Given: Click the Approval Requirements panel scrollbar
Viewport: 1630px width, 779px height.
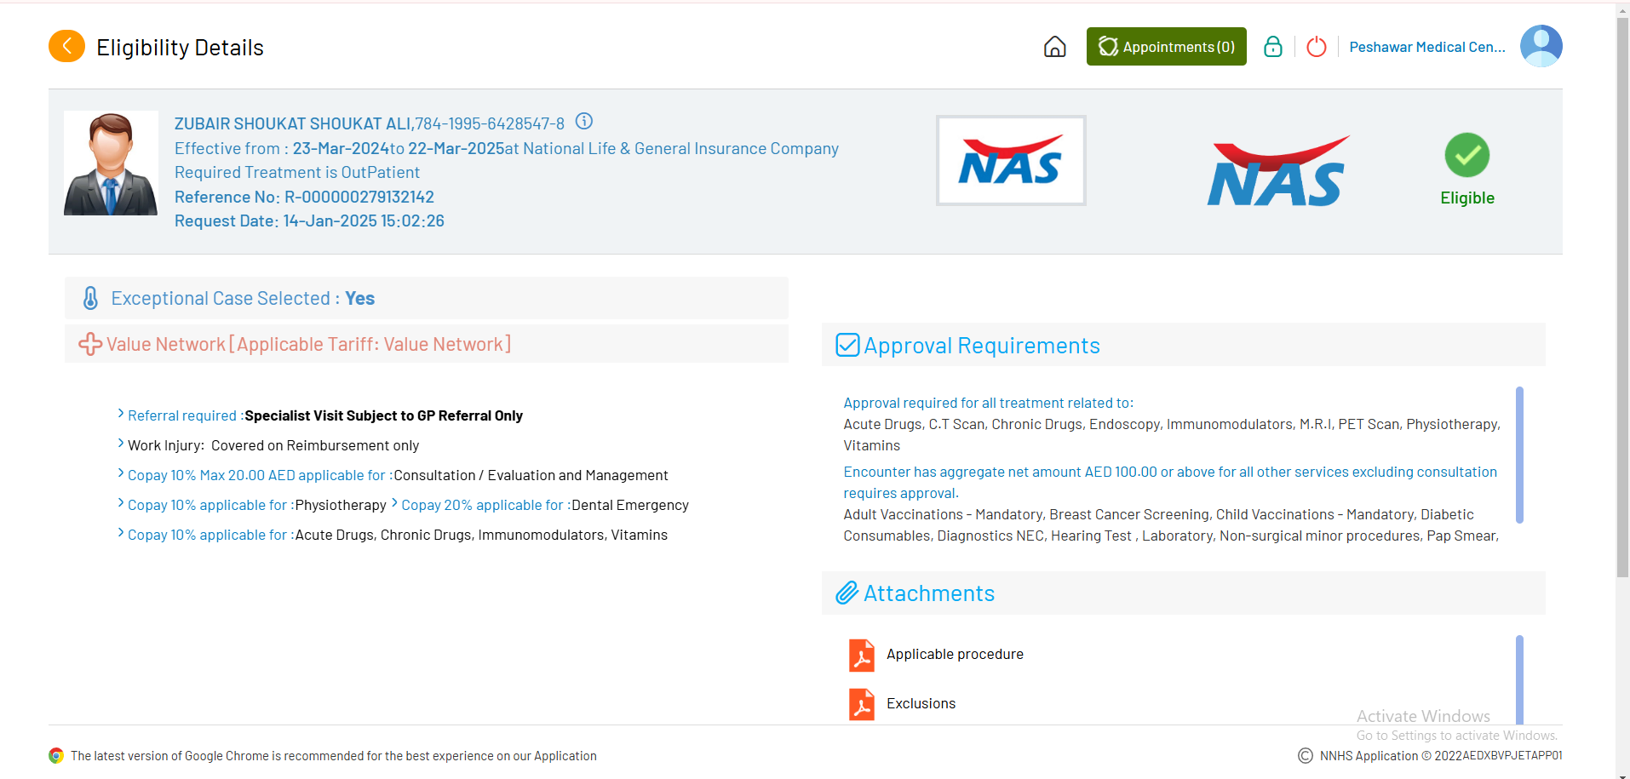Looking at the screenshot, I should pyautogui.click(x=1519, y=455).
